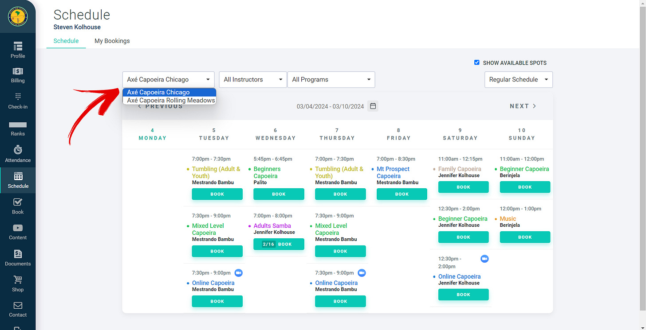Book Saturday Beginner Capoeira class
Viewport: 646px width, 330px height.
(x=464, y=237)
